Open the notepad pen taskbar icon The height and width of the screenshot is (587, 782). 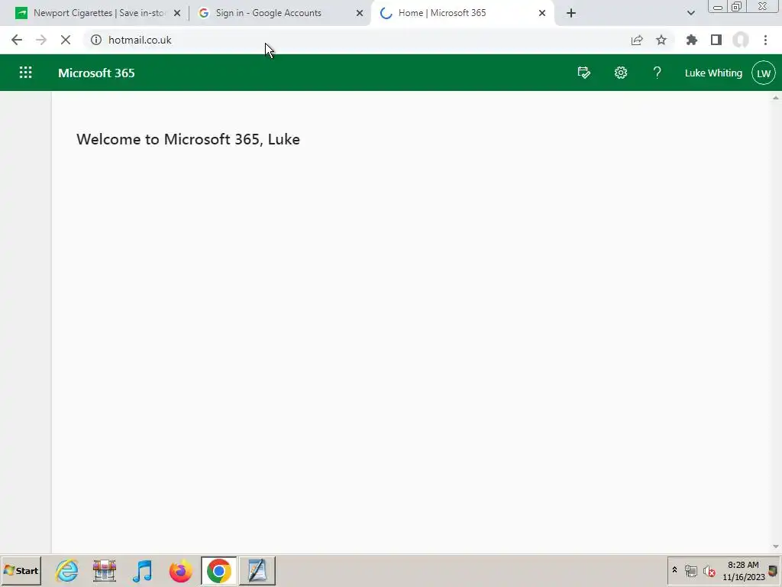click(257, 570)
